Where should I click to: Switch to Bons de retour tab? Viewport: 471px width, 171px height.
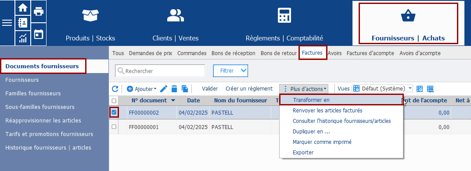pos(279,53)
